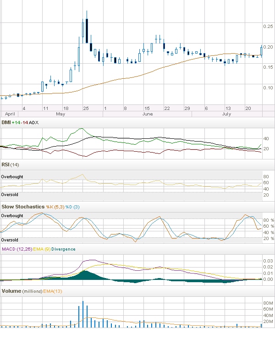275x339 pixels.
Task: Select the 60M volume axis label
Action: pos(268,309)
